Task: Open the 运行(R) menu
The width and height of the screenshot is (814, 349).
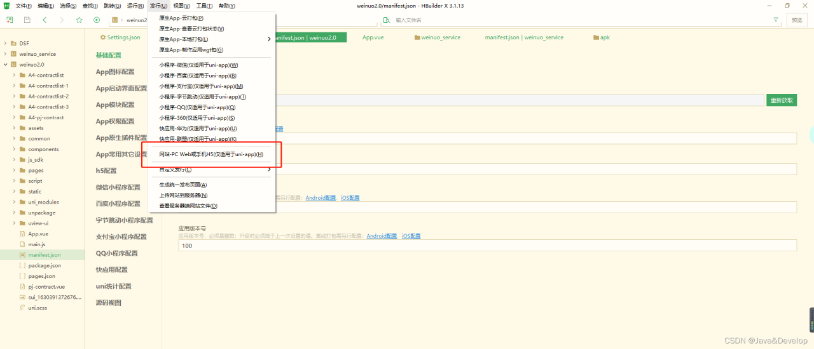Action: pos(135,6)
